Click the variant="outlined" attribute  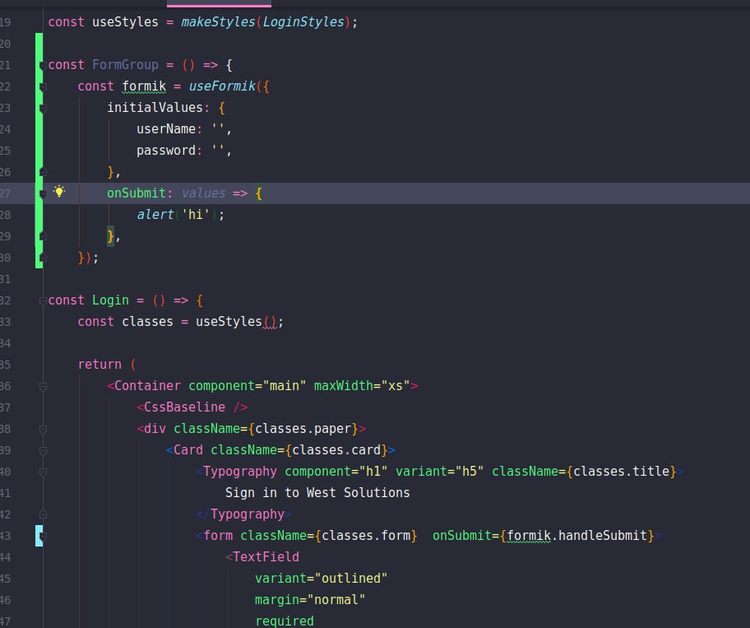321,579
